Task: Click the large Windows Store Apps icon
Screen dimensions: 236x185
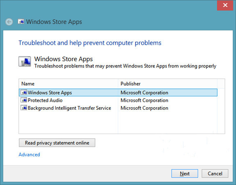Action: pyautogui.click(x=25, y=62)
